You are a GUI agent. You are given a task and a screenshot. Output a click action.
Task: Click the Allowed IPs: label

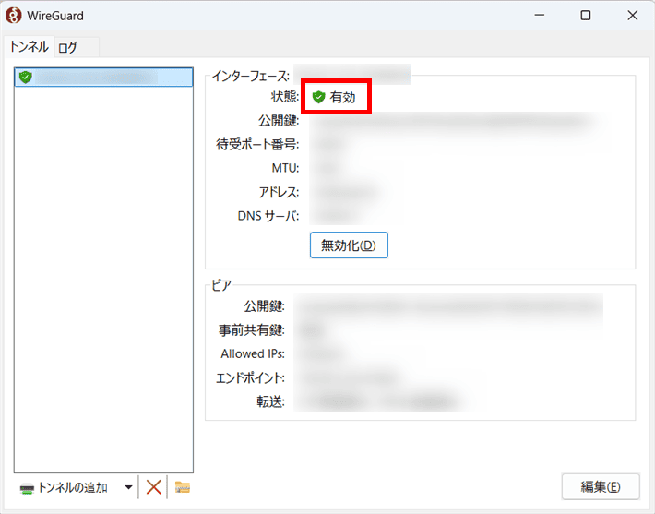pos(253,354)
